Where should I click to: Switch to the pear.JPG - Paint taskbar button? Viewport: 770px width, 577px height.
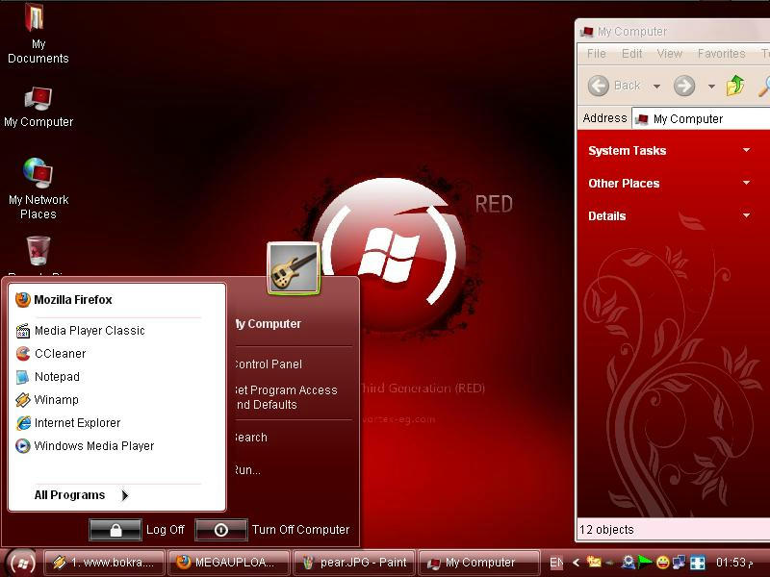[x=354, y=563]
